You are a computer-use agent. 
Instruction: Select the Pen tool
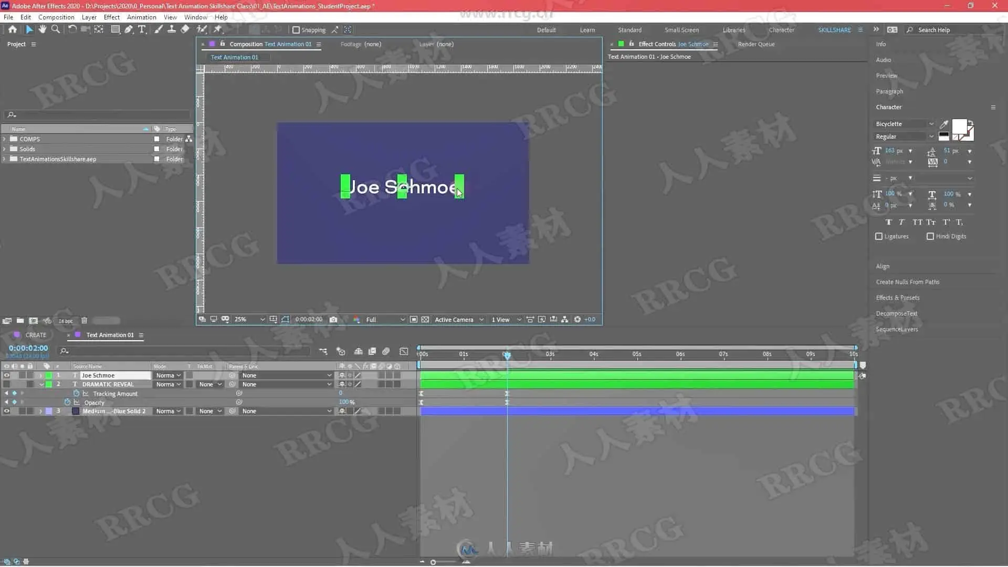tap(129, 29)
